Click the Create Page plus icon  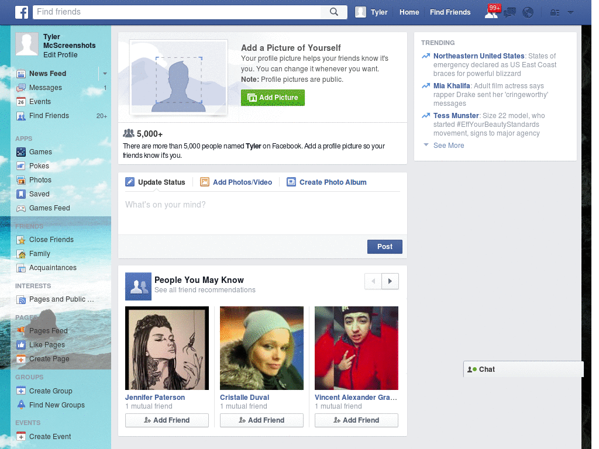pos(21,359)
